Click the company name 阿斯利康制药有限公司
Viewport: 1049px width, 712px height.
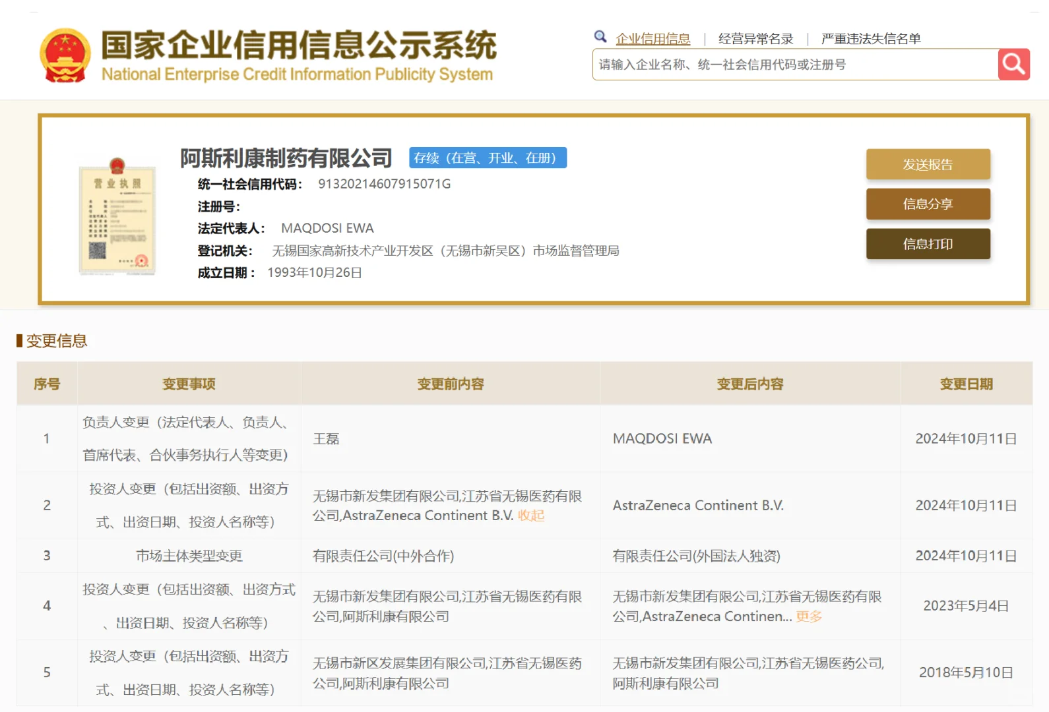coord(286,158)
